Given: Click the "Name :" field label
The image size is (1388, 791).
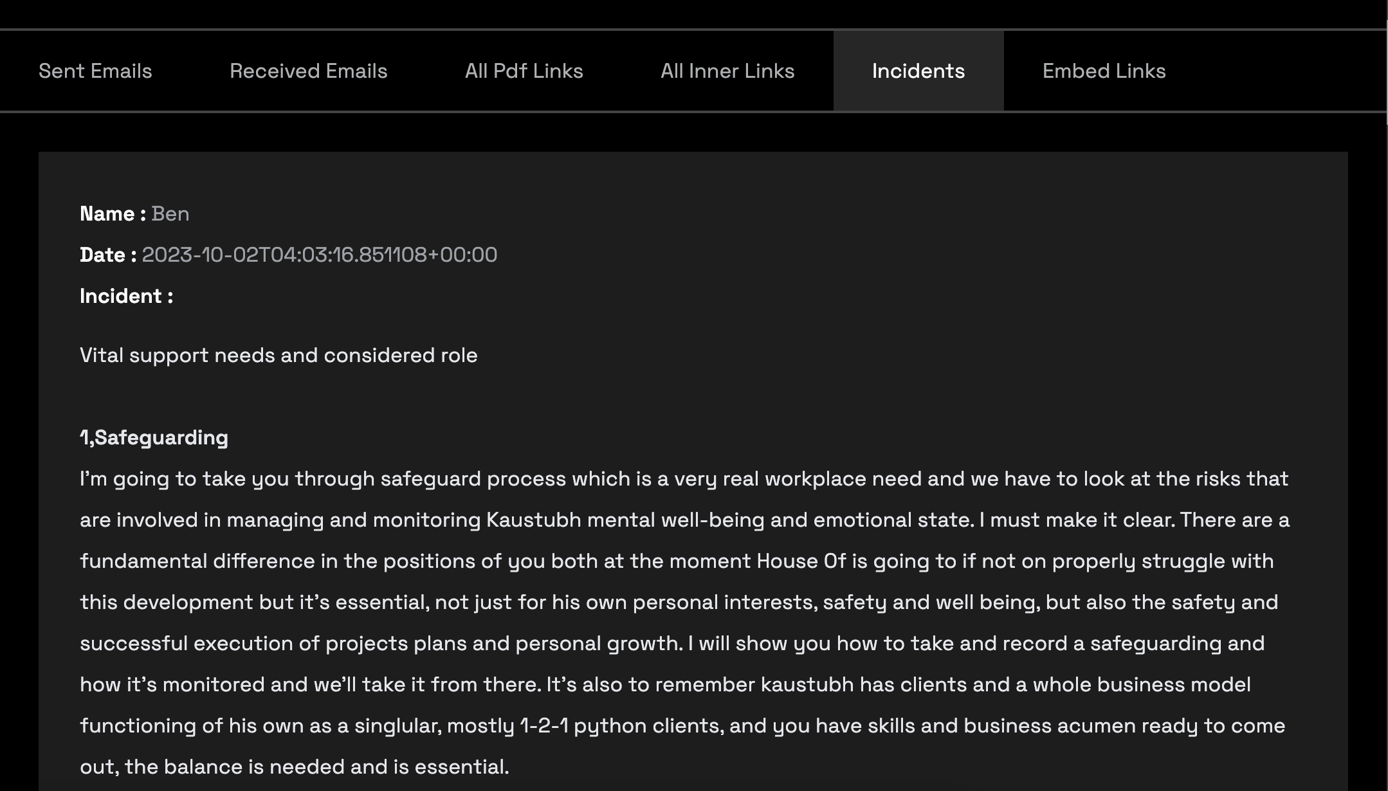Looking at the screenshot, I should pyautogui.click(x=113, y=214).
